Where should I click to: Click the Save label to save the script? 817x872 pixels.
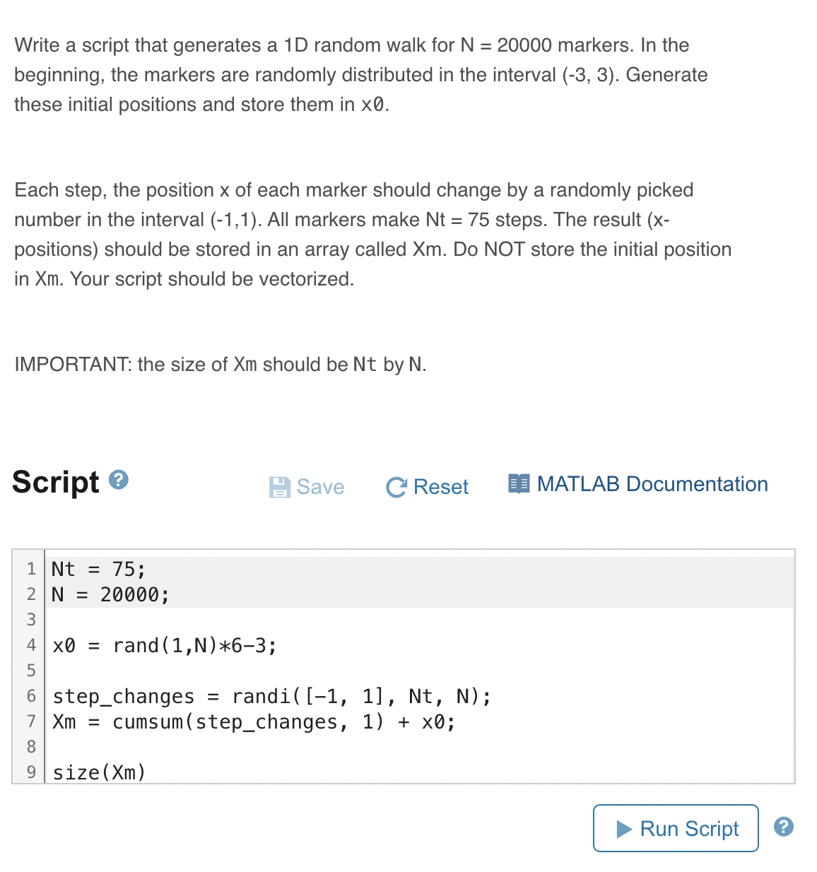pos(320,487)
